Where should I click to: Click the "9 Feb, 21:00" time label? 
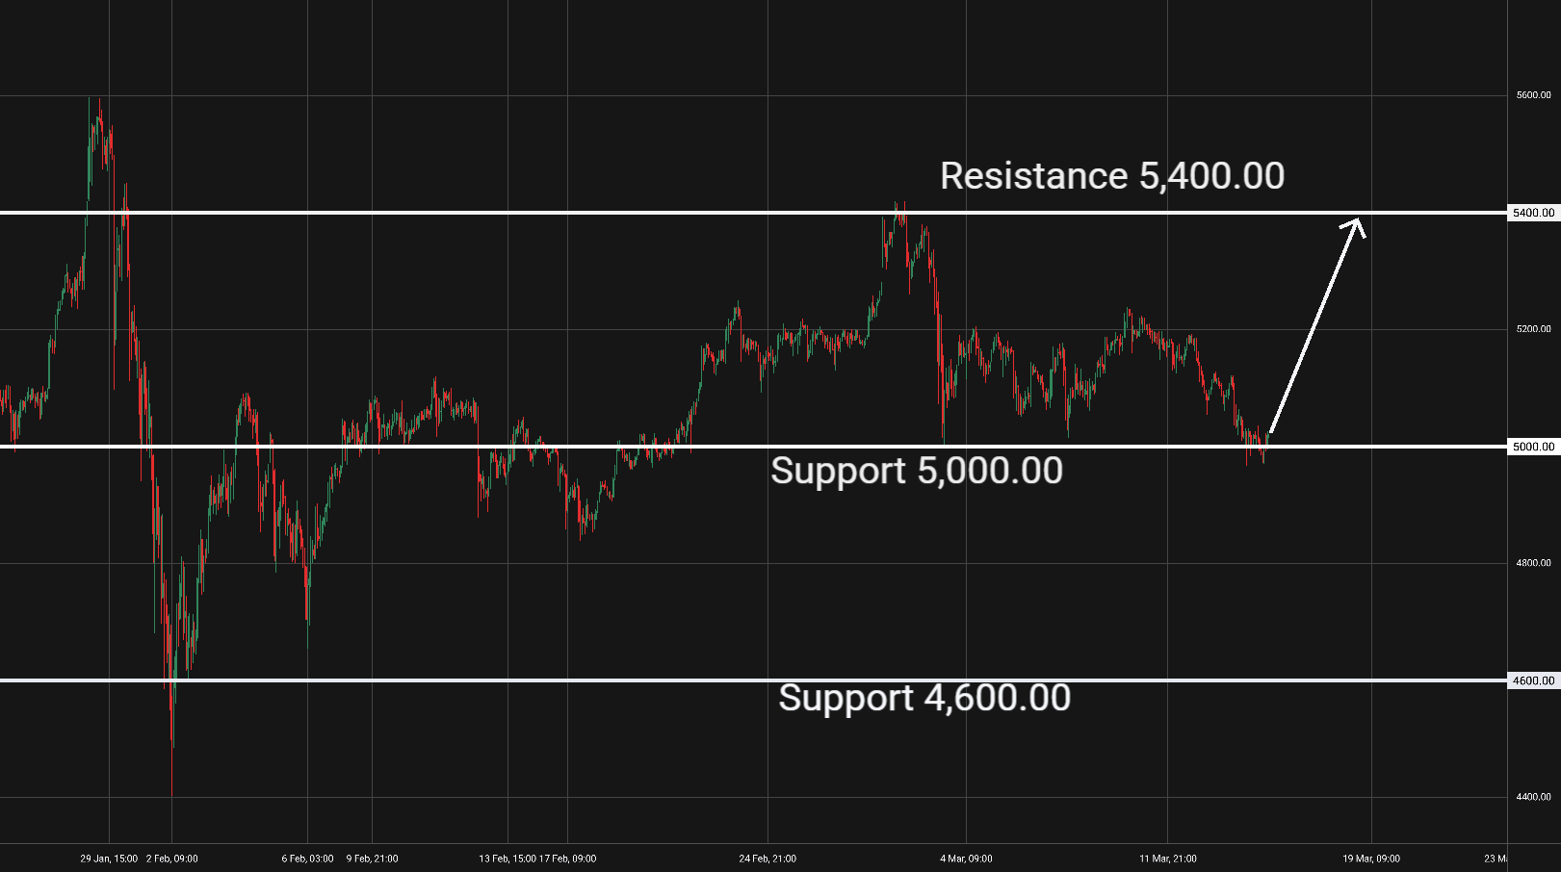click(x=372, y=859)
